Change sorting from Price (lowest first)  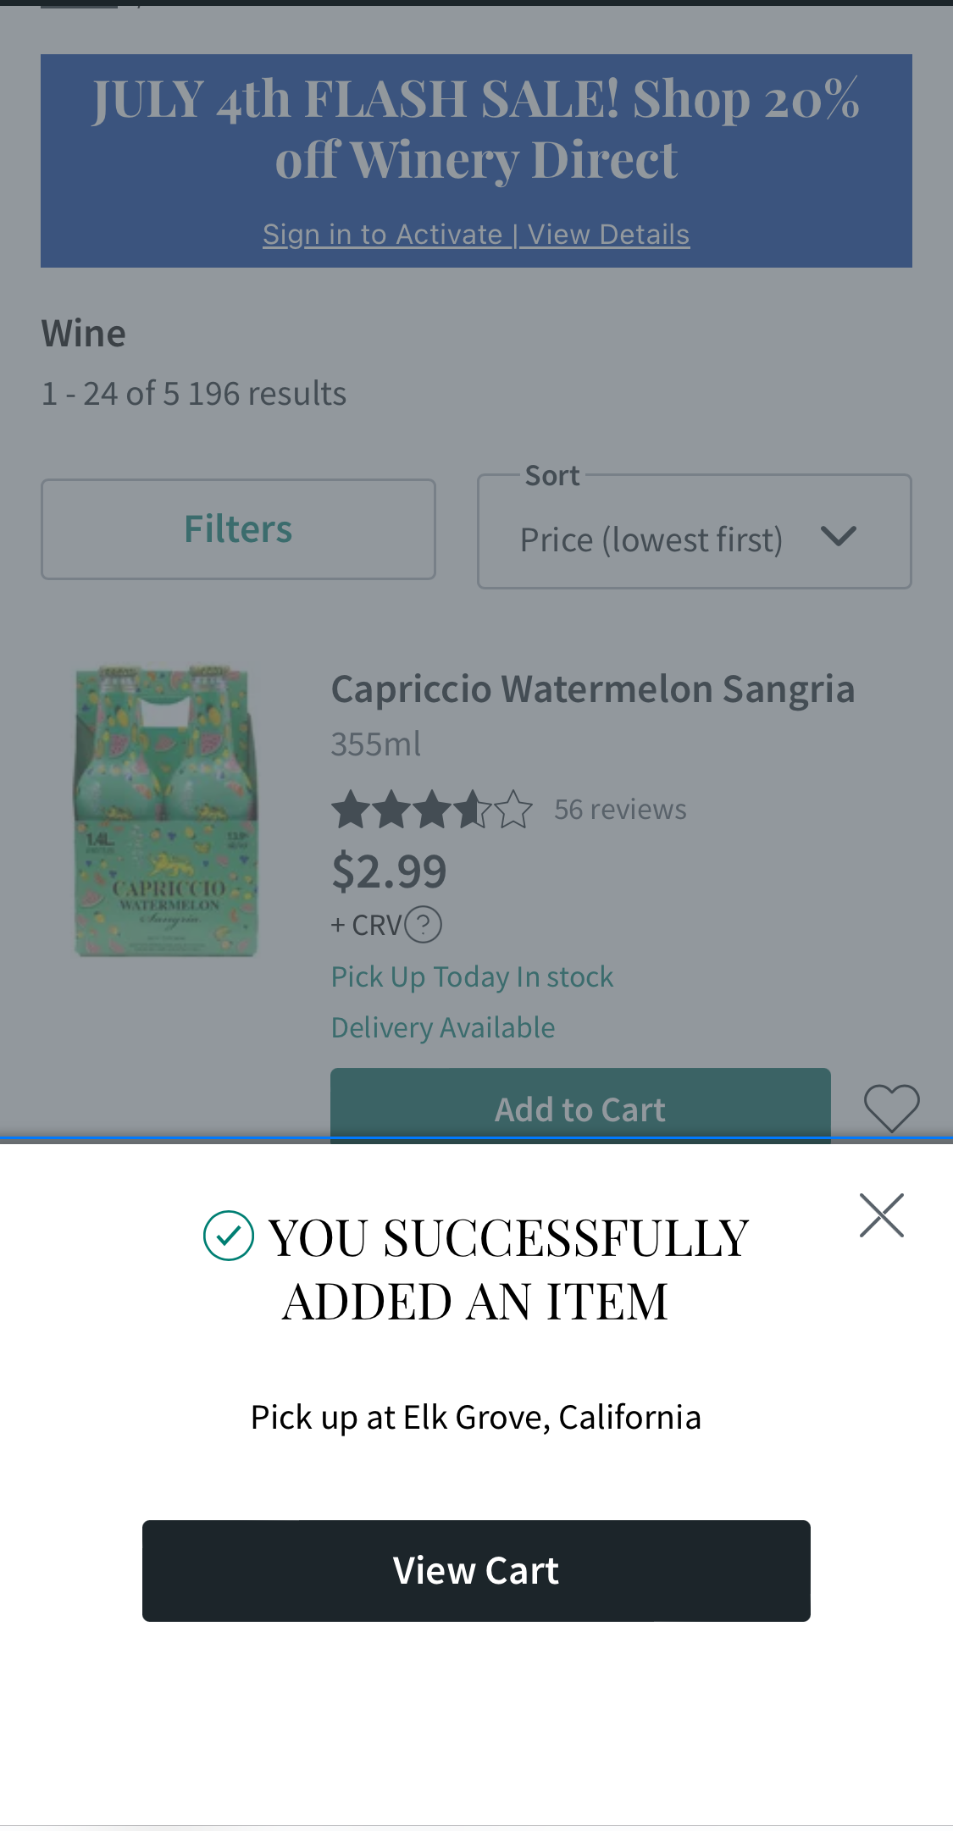click(651, 539)
